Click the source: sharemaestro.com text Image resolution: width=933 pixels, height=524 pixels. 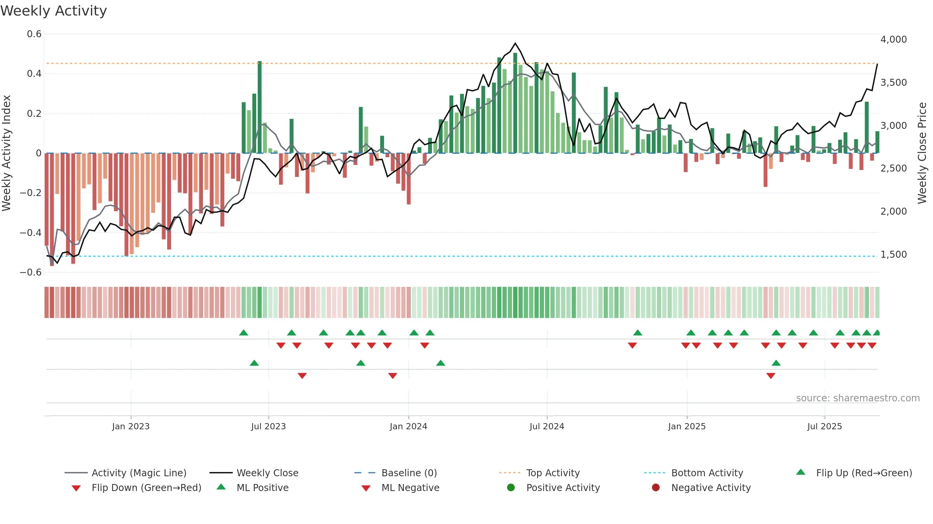pyautogui.click(x=858, y=398)
